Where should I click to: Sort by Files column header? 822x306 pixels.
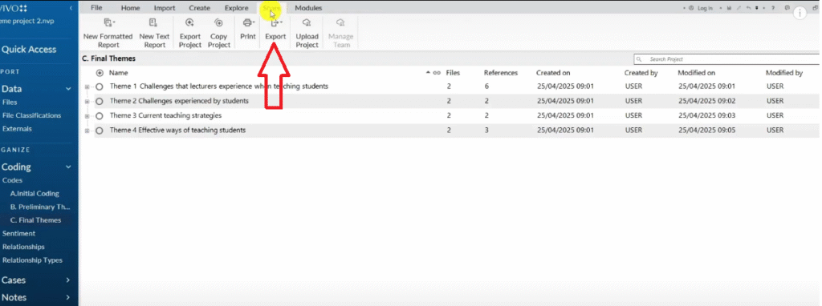pos(453,73)
